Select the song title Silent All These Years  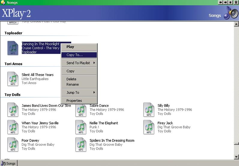coord(37,75)
